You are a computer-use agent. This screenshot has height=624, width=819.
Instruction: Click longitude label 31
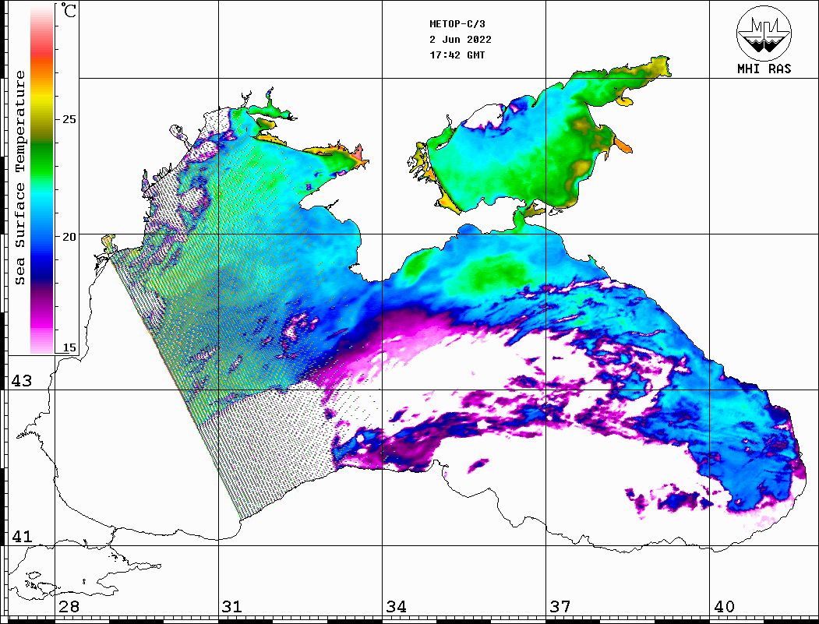tap(232, 607)
